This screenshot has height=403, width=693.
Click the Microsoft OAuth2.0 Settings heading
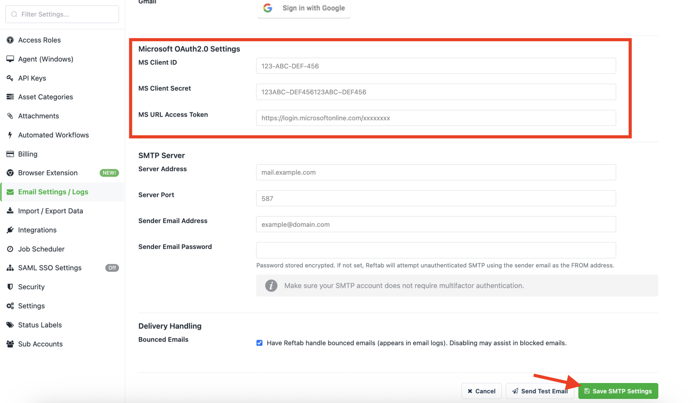tap(189, 49)
